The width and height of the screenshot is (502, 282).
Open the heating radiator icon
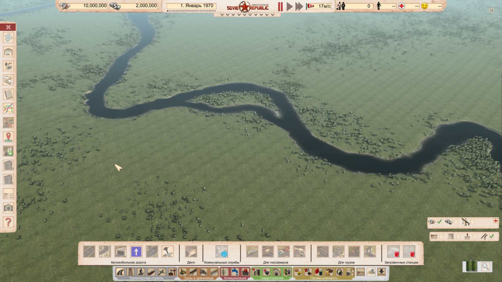245,272
